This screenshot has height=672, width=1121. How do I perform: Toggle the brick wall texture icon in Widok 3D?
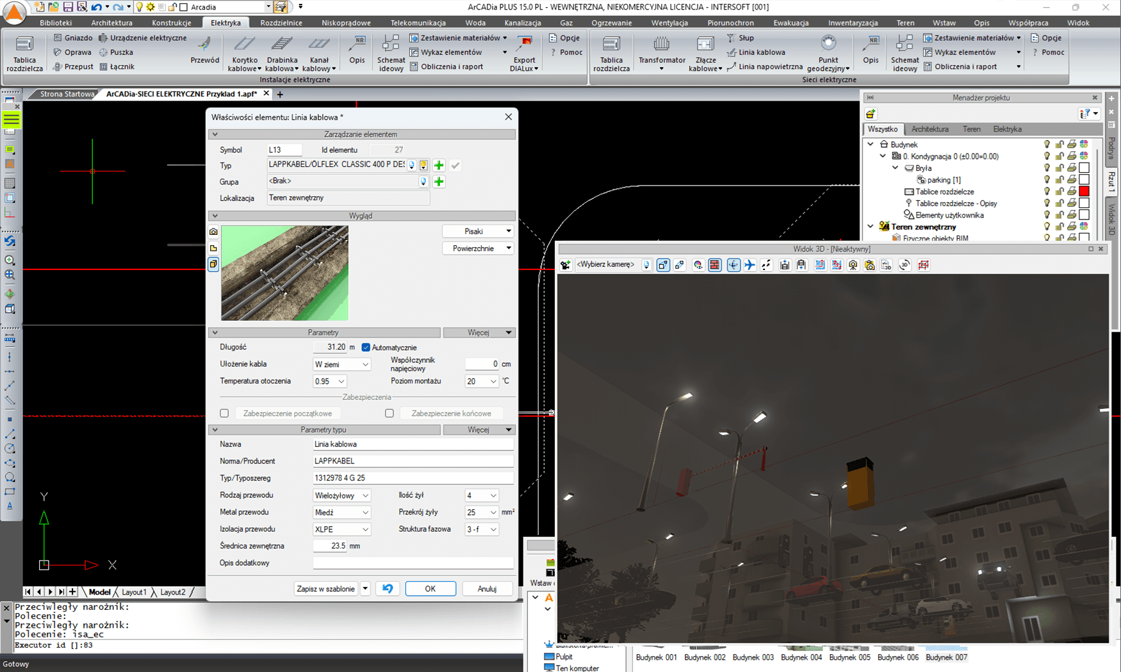click(x=715, y=265)
